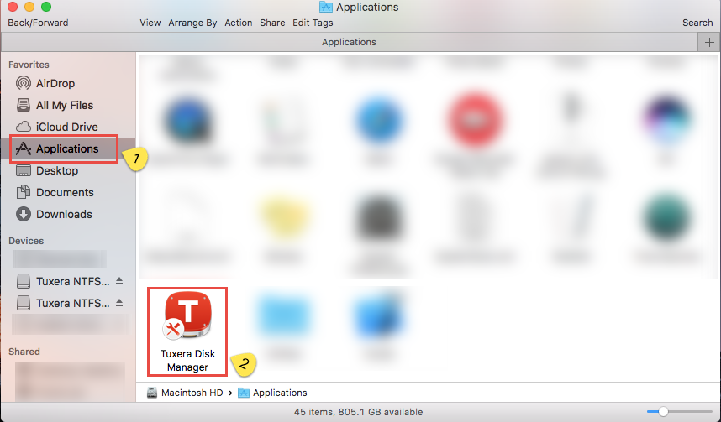Viewport: 721px width, 422px height.
Task: Open the Desktop folder in sidebar
Action: pos(56,170)
